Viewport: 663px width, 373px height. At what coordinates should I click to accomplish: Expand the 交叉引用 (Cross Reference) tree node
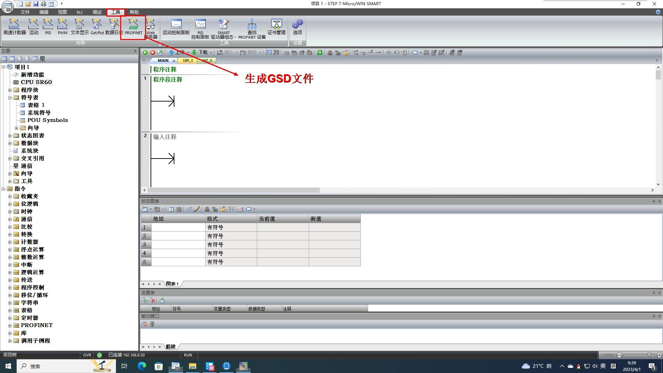point(10,159)
